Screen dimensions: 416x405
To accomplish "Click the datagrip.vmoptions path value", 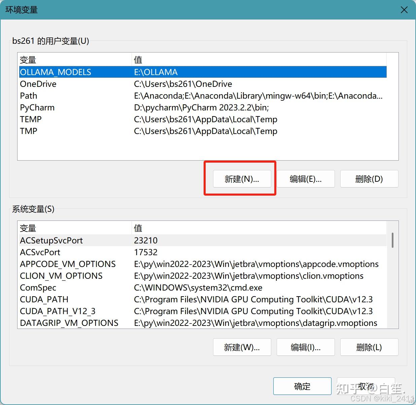I will 256,323.
